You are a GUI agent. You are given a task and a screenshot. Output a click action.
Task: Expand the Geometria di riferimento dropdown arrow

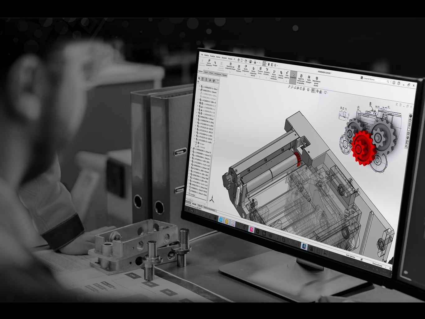[266, 78]
